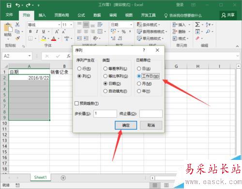
Task: Select the Linear series (等差序列) option
Action: (x=106, y=69)
